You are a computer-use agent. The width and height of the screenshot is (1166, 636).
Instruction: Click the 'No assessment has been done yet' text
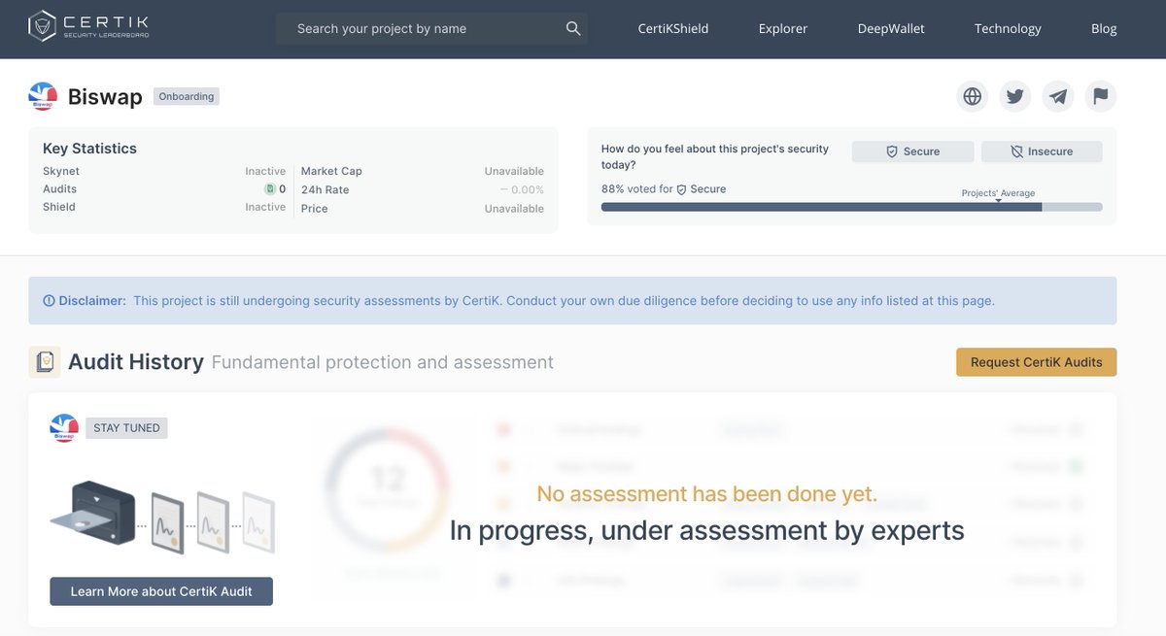707,494
